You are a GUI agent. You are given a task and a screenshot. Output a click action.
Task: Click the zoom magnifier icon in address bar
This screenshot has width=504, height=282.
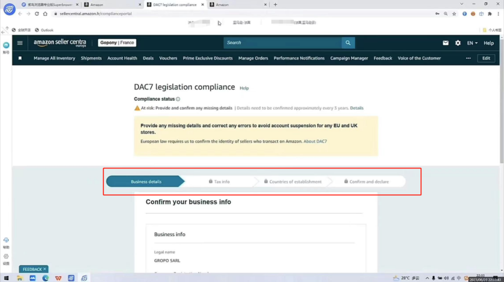pyautogui.click(x=446, y=14)
